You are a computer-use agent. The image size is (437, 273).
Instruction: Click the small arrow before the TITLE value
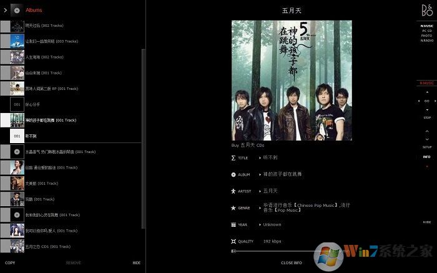(x=260, y=158)
